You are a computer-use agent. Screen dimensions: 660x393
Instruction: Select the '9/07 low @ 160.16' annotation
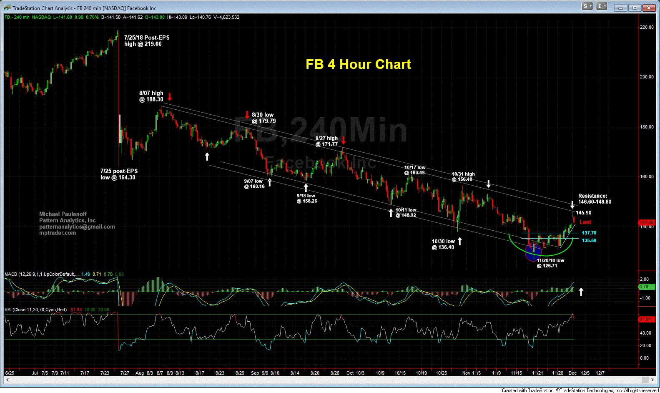coord(254,184)
